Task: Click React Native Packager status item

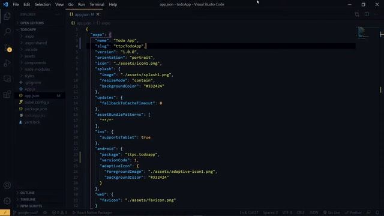Action: point(92,212)
